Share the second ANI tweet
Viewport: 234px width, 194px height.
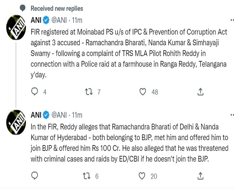pyautogui.click(x=201, y=176)
